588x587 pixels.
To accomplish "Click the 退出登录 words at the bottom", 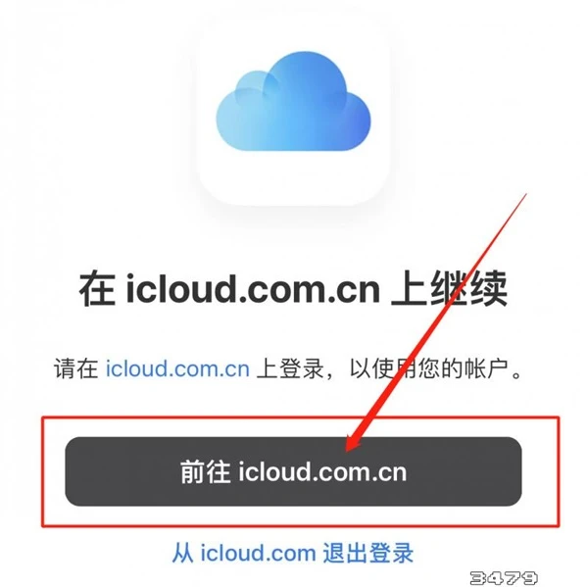I will pos(368,552).
